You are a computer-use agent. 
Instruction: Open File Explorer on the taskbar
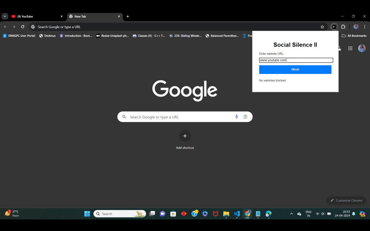(226, 214)
